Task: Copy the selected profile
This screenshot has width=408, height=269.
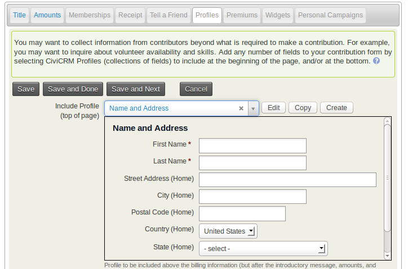Action: pos(303,108)
